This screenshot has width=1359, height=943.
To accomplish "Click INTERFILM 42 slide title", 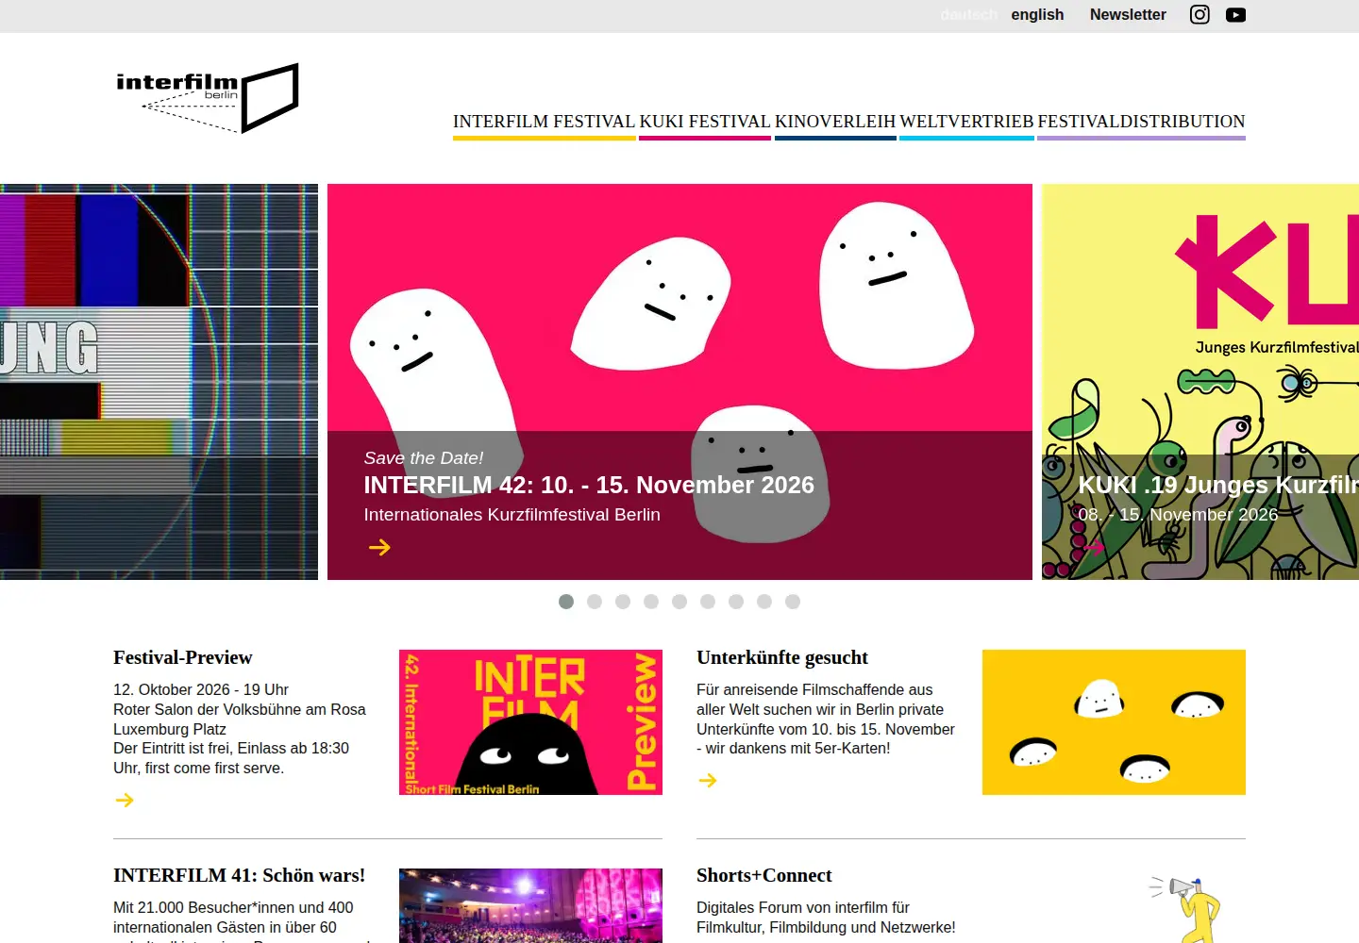I will coord(589,485).
